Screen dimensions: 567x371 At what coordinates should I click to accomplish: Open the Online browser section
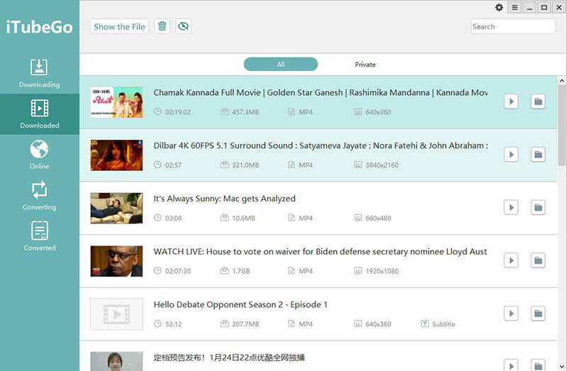coord(40,155)
